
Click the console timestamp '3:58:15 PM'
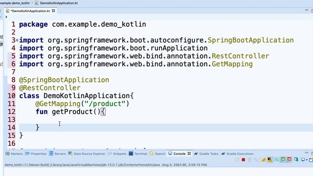point(196,165)
